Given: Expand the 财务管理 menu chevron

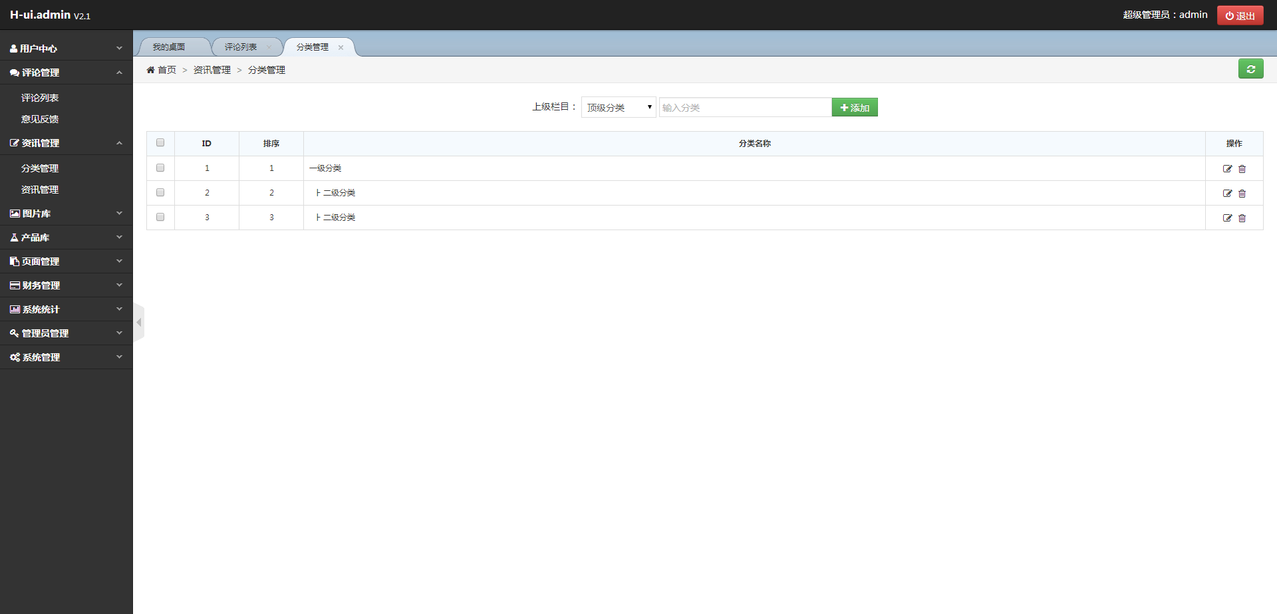Looking at the screenshot, I should click(x=119, y=285).
